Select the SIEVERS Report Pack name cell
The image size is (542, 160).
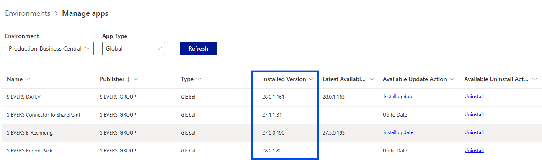(x=30, y=150)
